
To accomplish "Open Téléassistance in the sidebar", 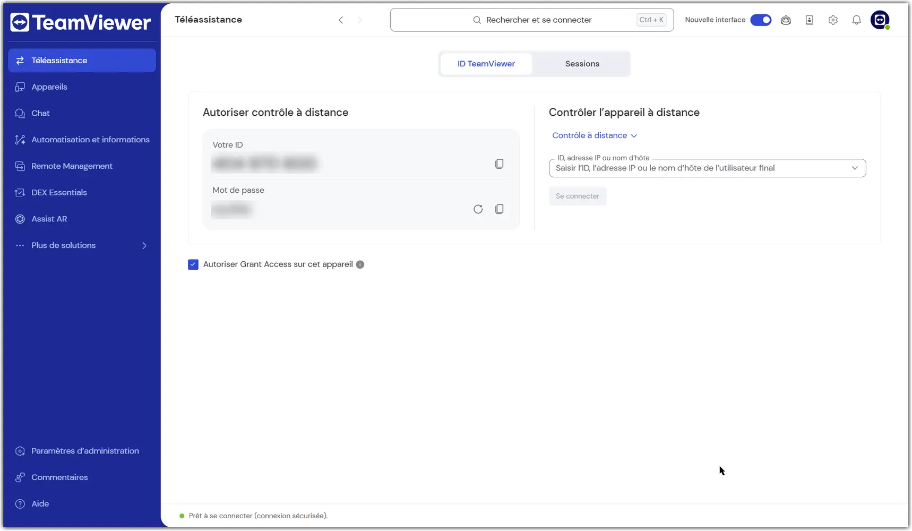I will (82, 61).
